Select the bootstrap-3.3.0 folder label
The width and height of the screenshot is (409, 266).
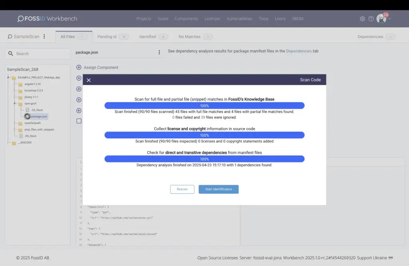(34, 90)
